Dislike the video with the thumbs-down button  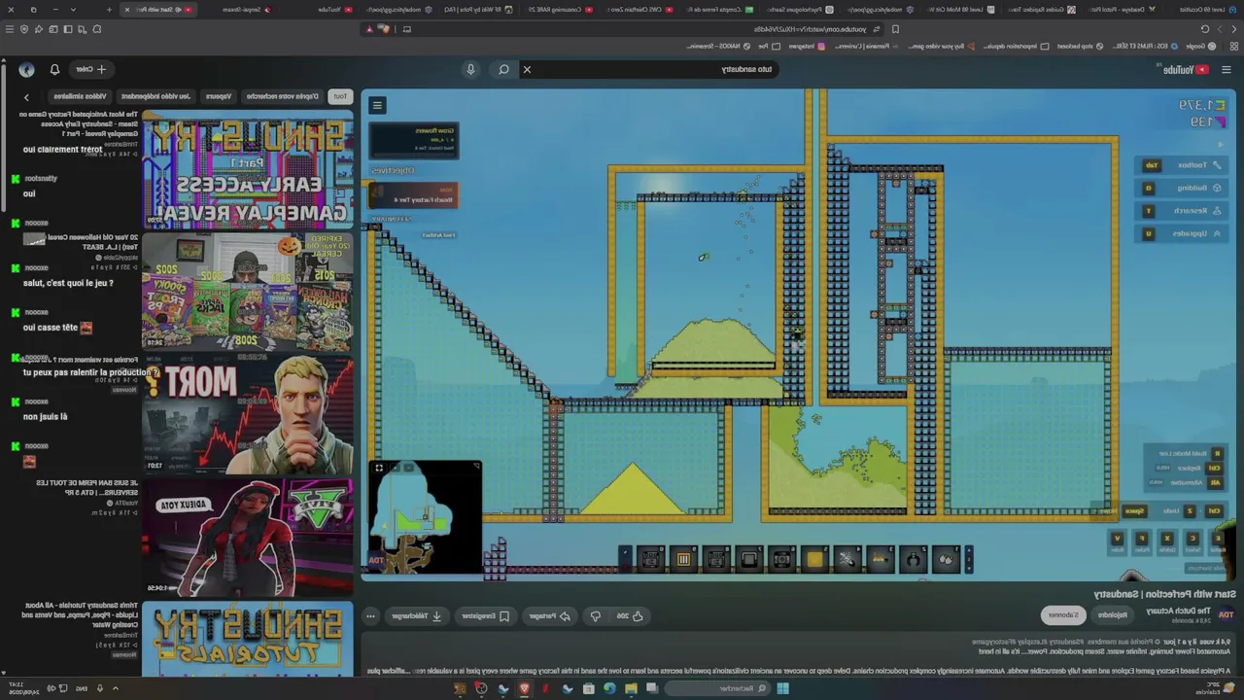[x=596, y=615]
